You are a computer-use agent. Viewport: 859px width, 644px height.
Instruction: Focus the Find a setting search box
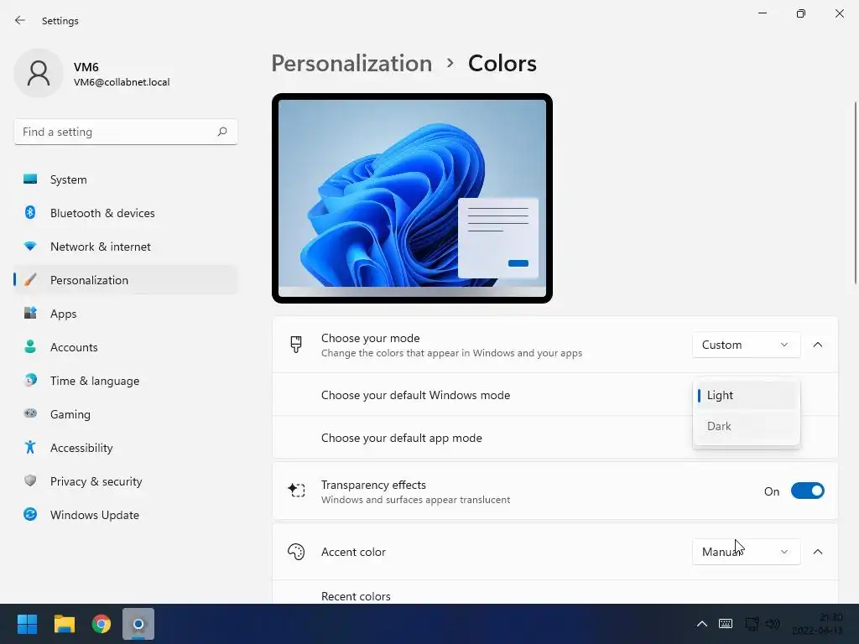(x=126, y=132)
